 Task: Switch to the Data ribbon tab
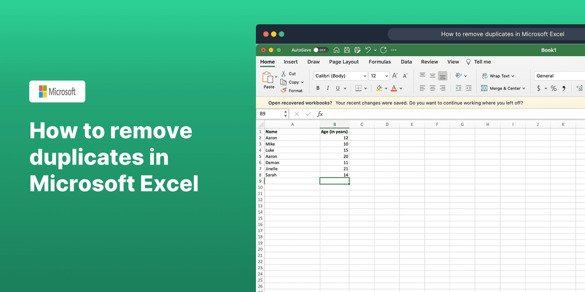[x=406, y=62]
